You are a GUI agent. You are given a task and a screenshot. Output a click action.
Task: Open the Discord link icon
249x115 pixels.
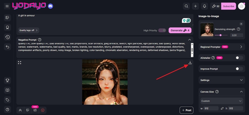coord(50,6)
